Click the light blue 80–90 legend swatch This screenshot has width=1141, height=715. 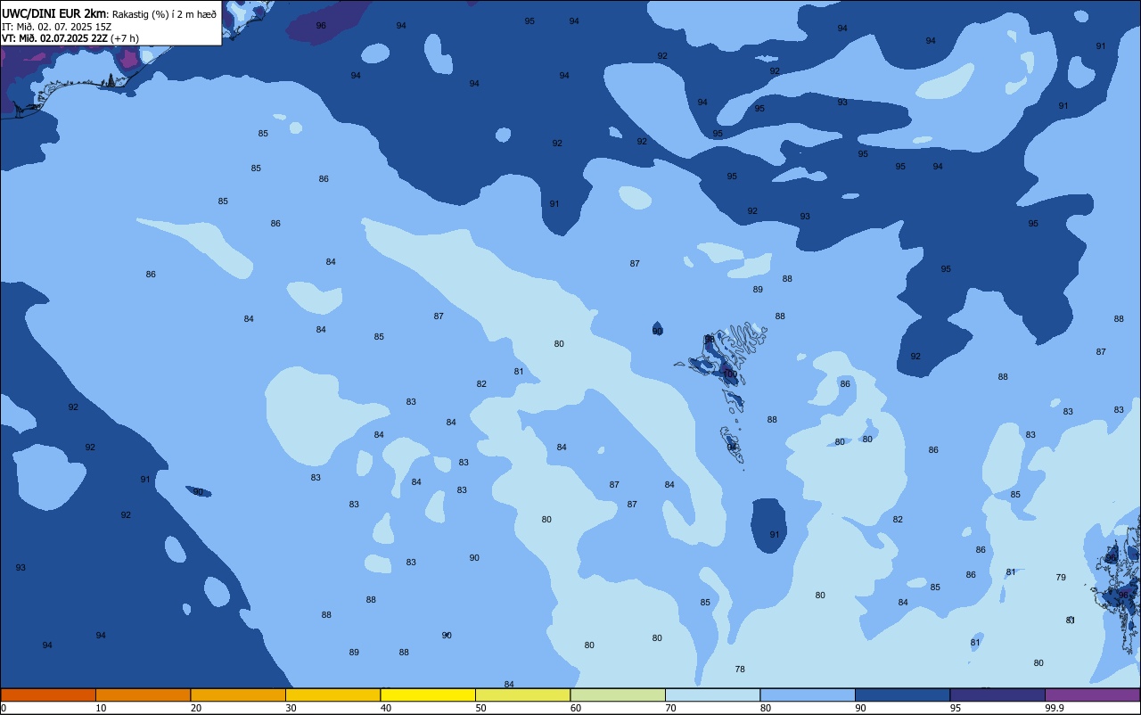[808, 694]
